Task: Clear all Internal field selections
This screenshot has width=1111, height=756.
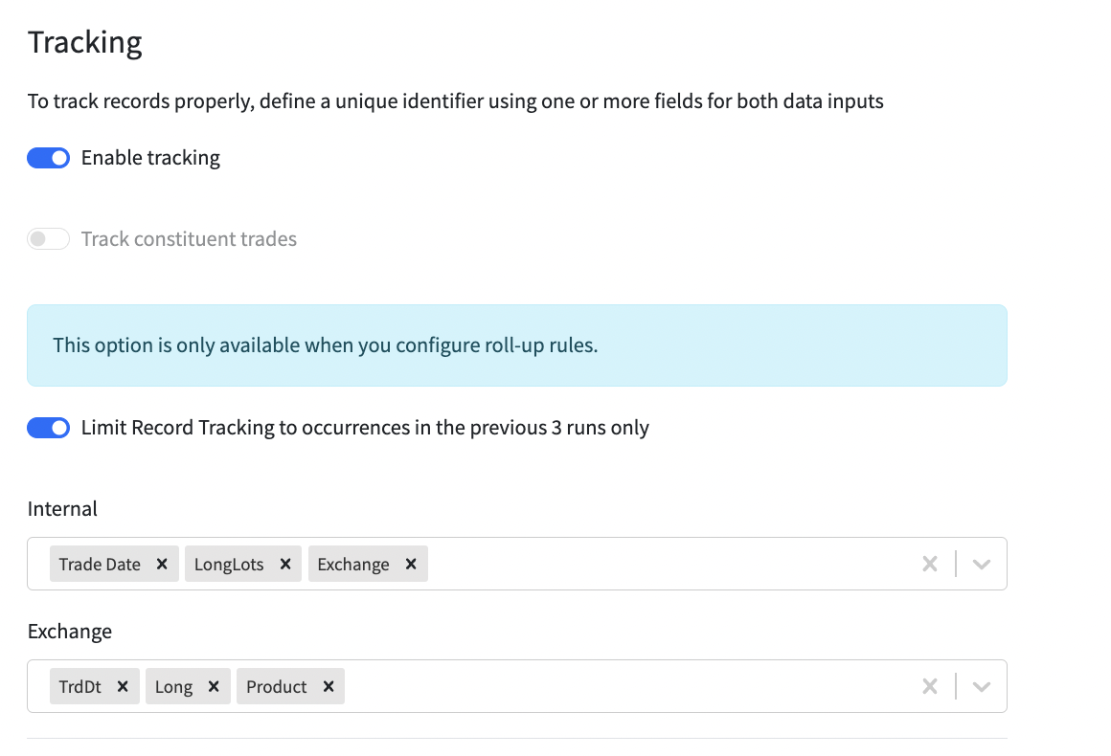Action: coord(930,565)
